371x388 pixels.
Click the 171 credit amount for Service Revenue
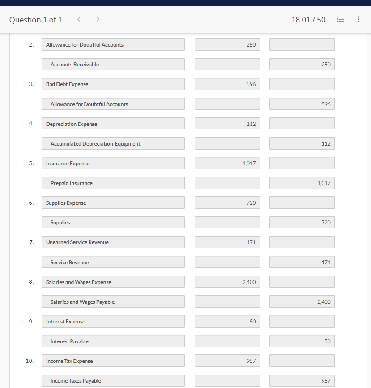[x=302, y=262]
